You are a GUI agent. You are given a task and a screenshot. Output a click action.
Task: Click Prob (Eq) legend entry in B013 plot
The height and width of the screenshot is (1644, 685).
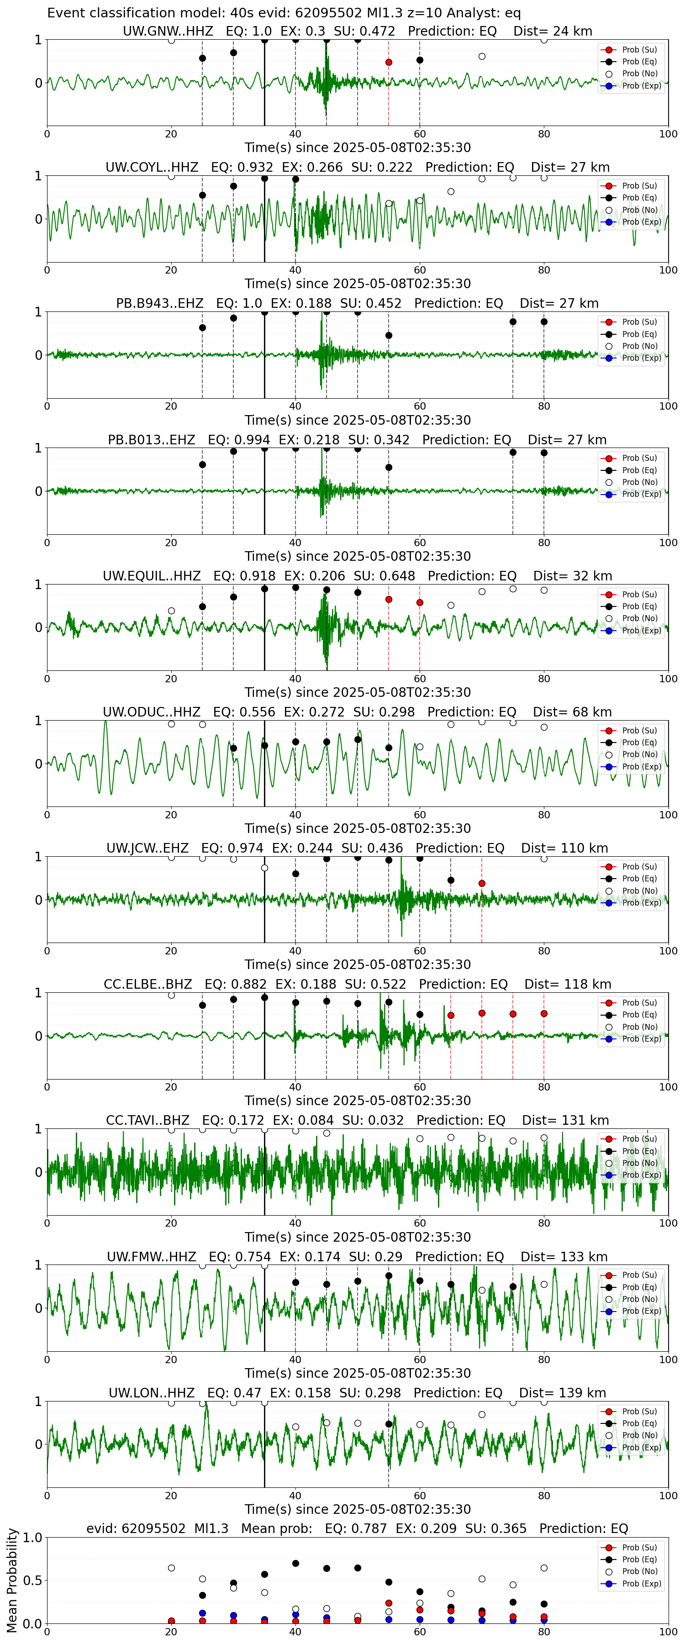631,470
